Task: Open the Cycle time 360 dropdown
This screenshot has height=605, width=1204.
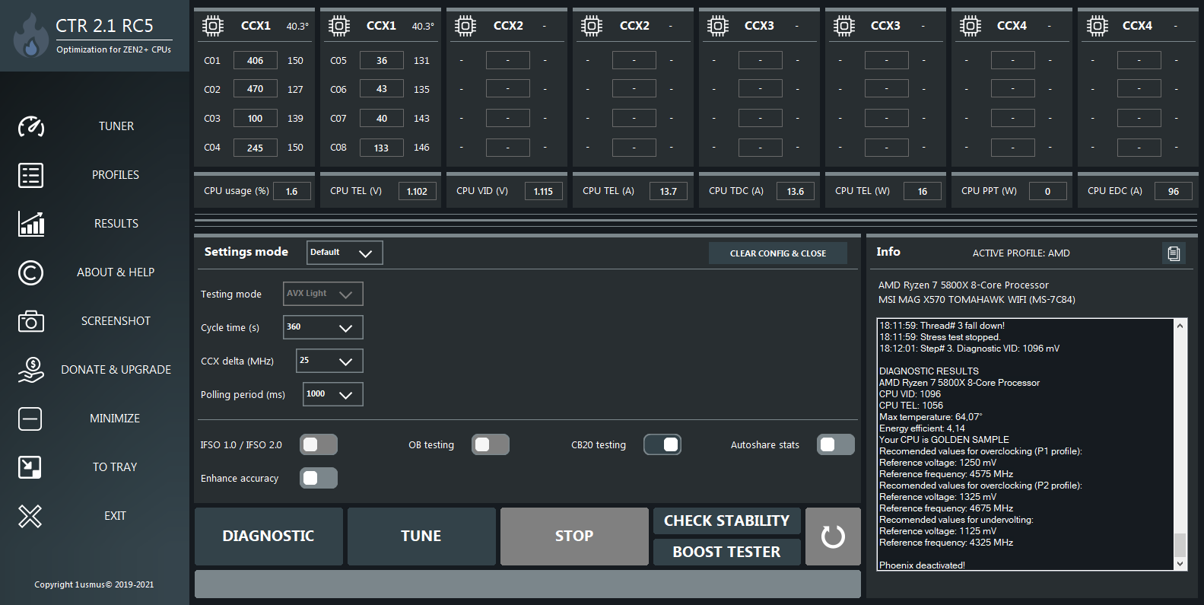Action: pyautogui.click(x=323, y=327)
